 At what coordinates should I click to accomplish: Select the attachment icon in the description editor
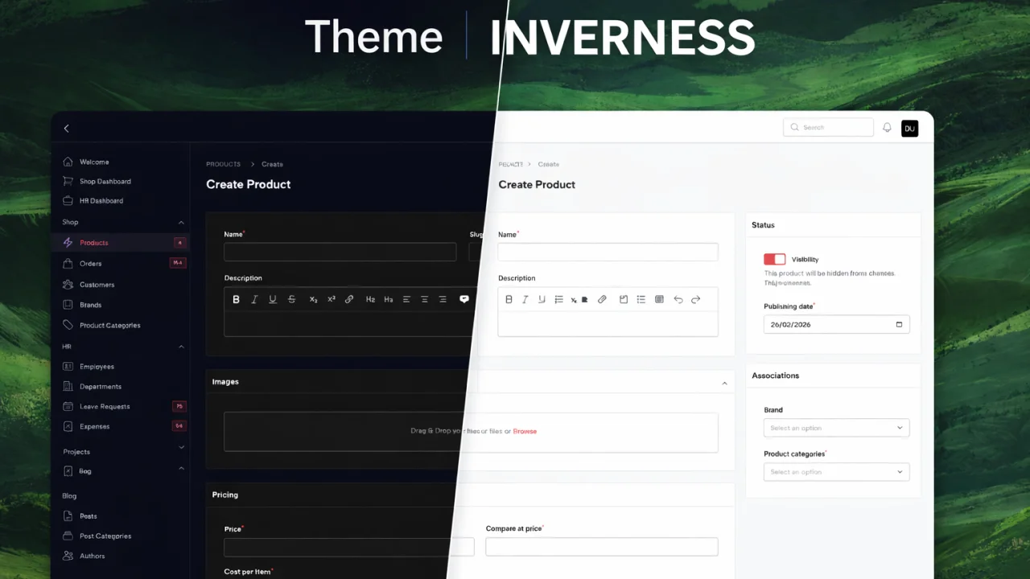pyautogui.click(x=602, y=299)
